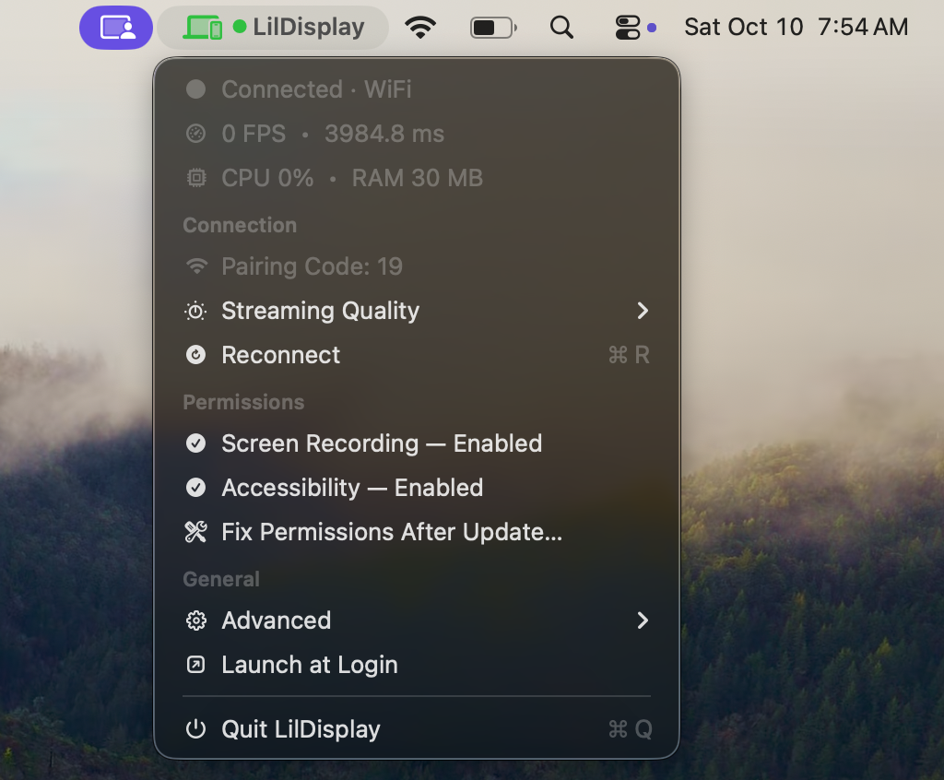Toggle Launch at Login
Image resolution: width=944 pixels, height=780 pixels.
point(417,665)
